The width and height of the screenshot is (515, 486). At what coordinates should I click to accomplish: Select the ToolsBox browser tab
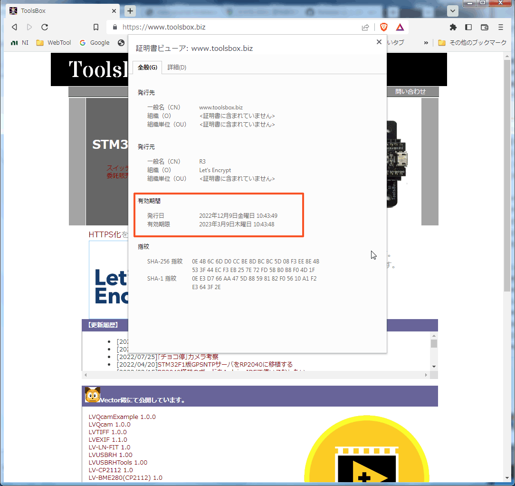(x=63, y=11)
